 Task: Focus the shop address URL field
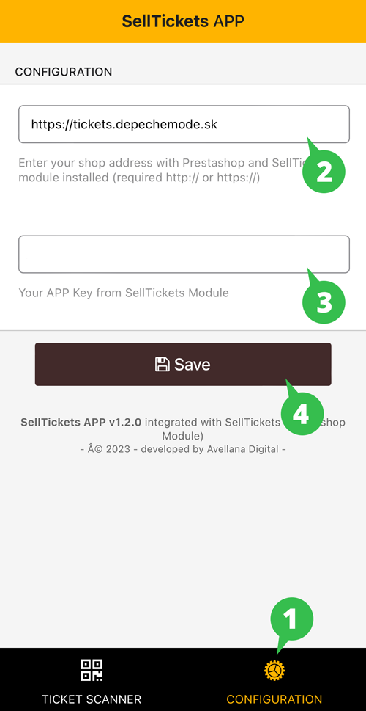[x=184, y=124]
